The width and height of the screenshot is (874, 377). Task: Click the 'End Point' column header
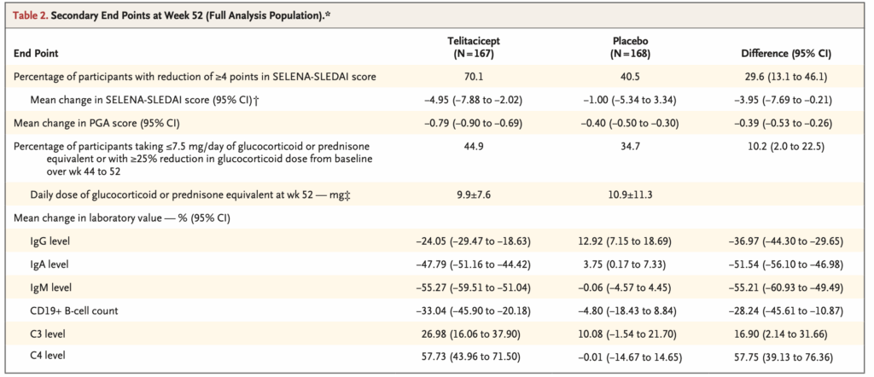(x=36, y=52)
